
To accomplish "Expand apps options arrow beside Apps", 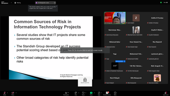I will click(x=101, y=93).
